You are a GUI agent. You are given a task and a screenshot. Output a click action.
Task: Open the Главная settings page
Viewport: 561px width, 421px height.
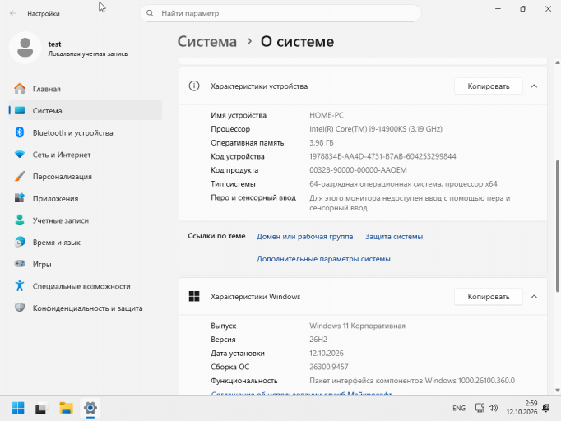click(x=86, y=88)
